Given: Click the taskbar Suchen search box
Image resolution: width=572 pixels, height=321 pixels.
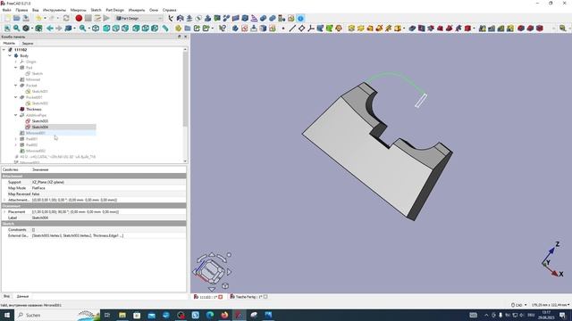Looking at the screenshot, I should (x=57, y=315).
